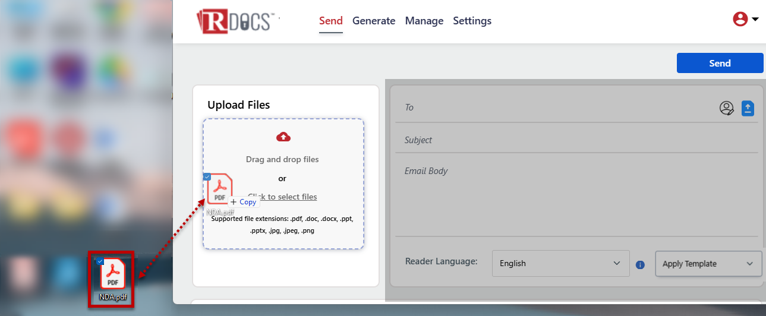766x316 pixels.
Task: Open contacts picker icon in To field
Action: 726,108
